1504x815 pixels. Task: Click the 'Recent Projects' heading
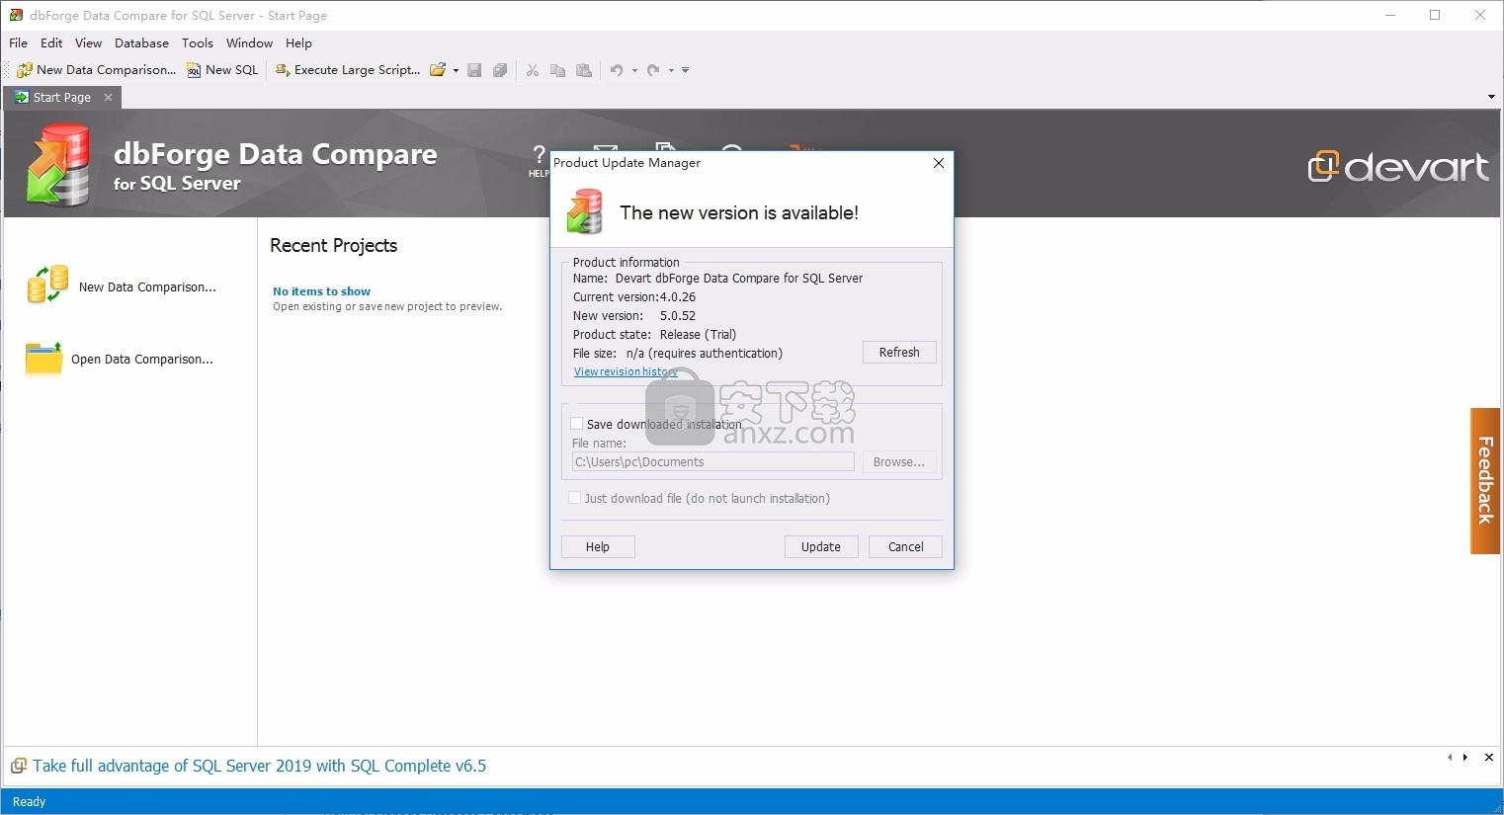pyautogui.click(x=334, y=246)
